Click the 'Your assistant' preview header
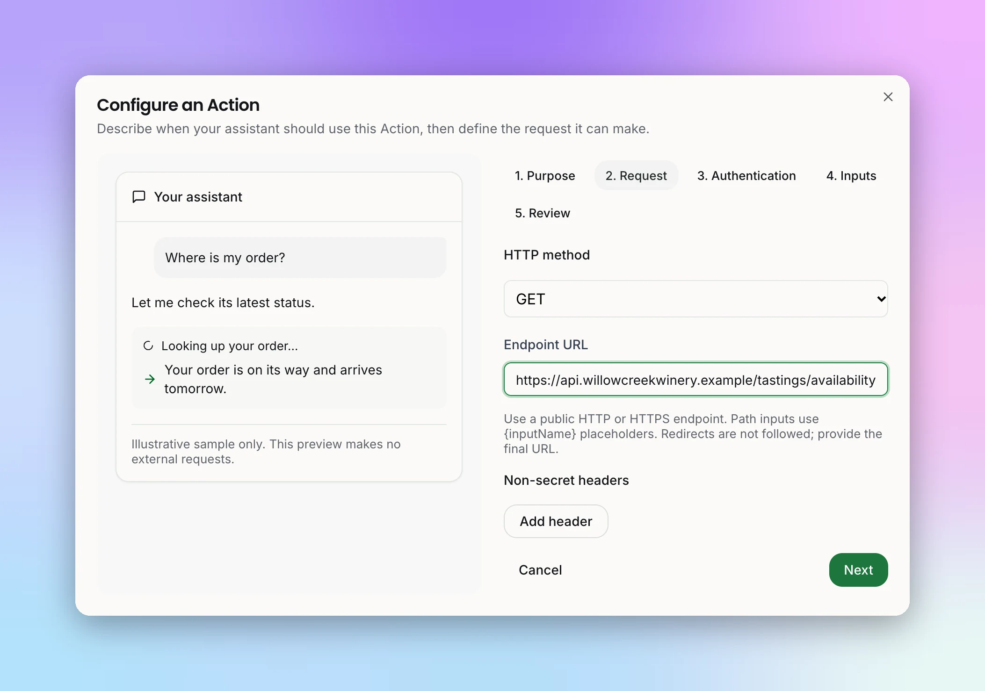The height and width of the screenshot is (691, 985). pos(289,197)
